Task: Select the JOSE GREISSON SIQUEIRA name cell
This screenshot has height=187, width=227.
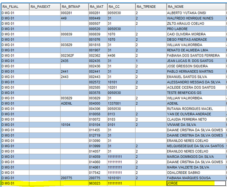Action: tap(196, 66)
